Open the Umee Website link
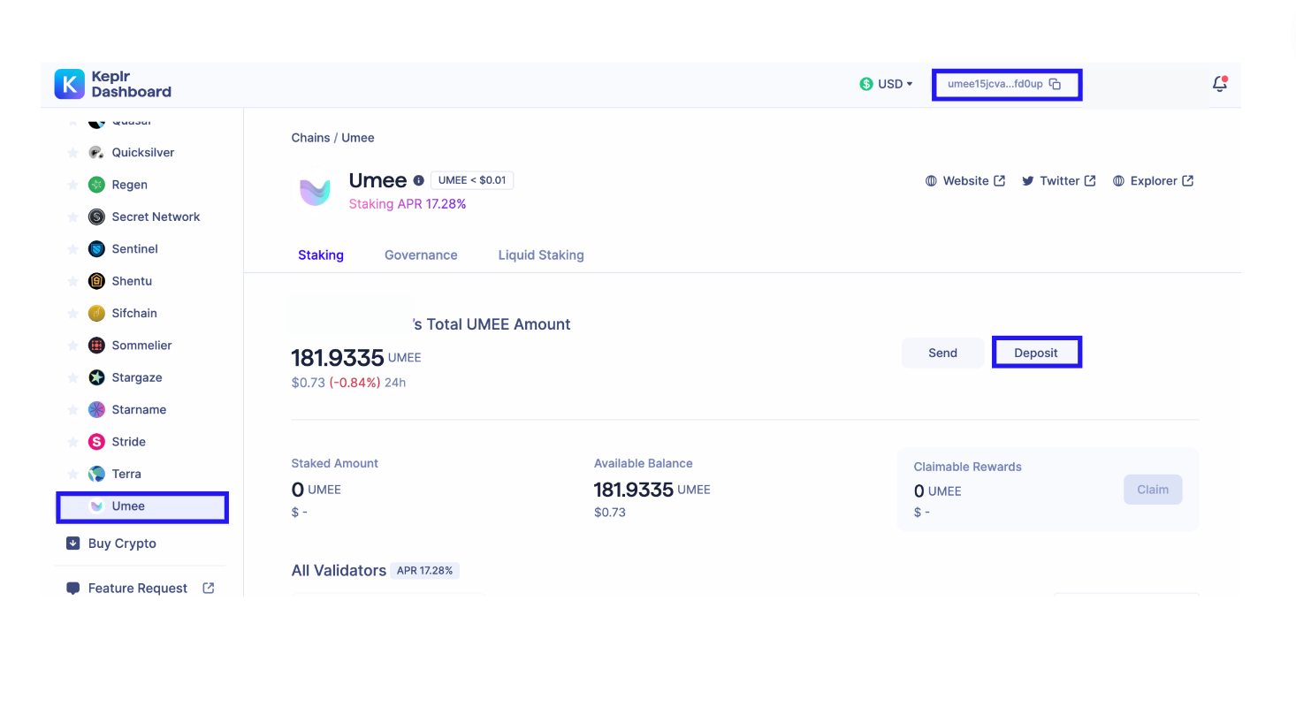Viewport: 1296px width, 707px height. coord(965,181)
